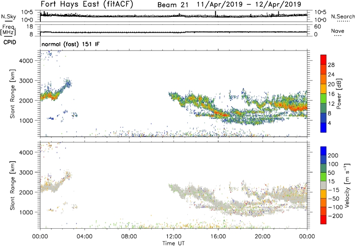Click the 'N.Sky' legend label

point(8,16)
